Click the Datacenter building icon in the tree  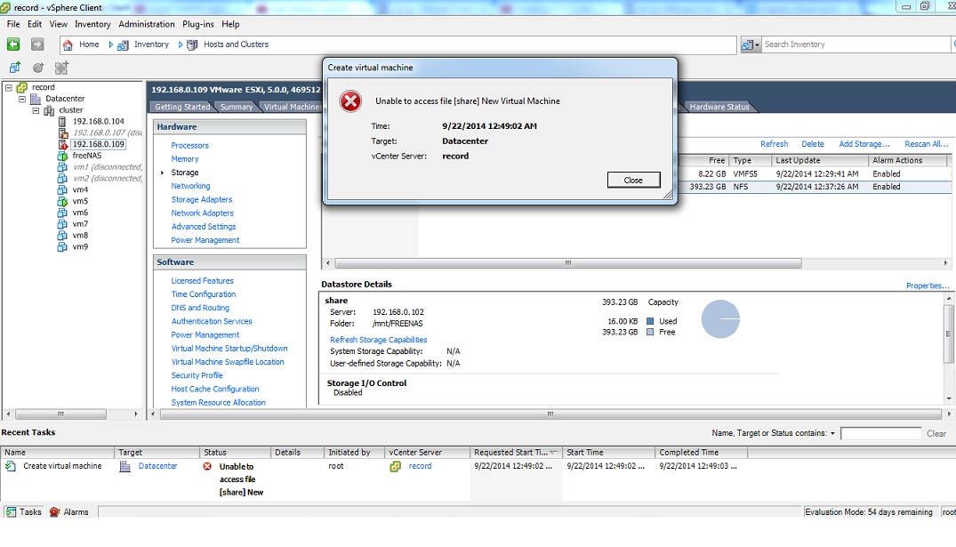click(x=36, y=99)
